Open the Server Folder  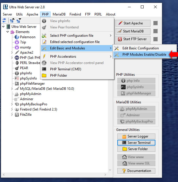136,149
